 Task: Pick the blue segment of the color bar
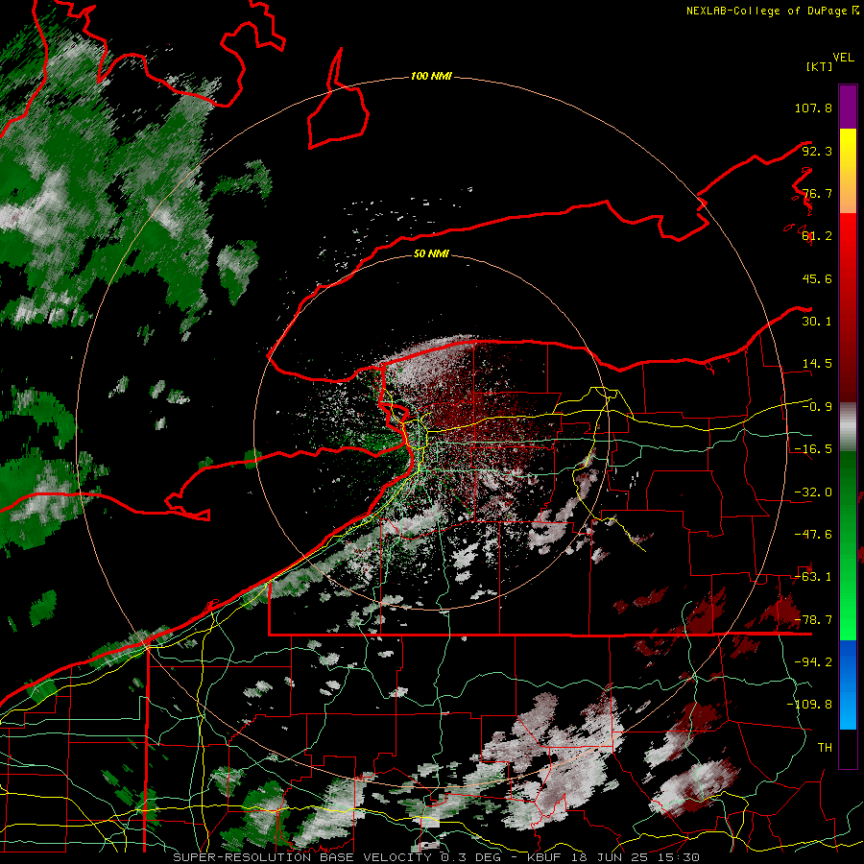tap(848, 684)
